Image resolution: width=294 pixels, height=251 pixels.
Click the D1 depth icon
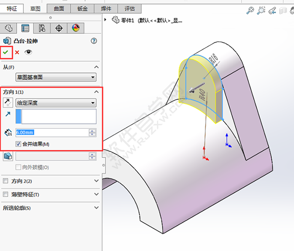(x=8, y=132)
